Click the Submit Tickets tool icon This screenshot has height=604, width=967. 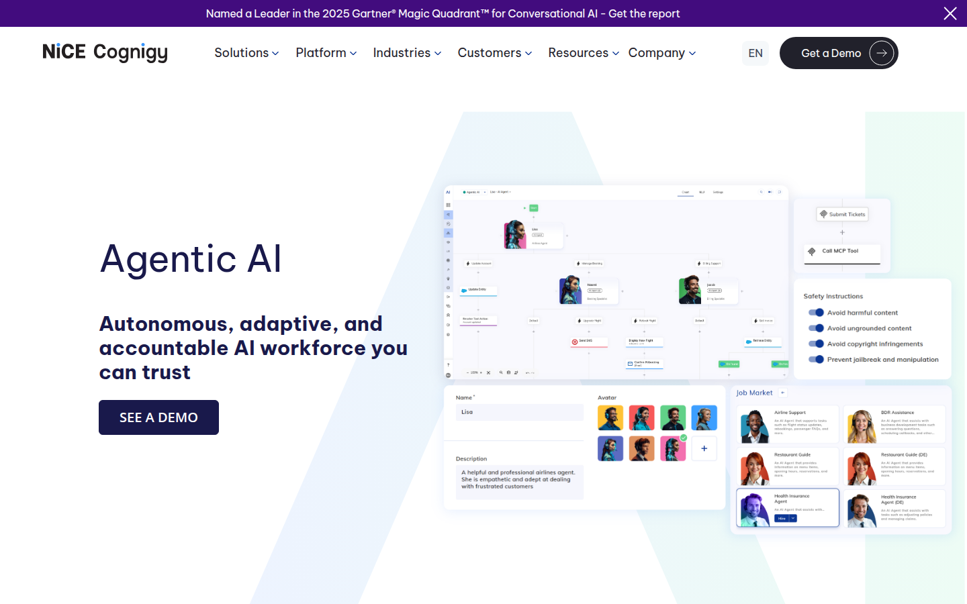coord(823,214)
